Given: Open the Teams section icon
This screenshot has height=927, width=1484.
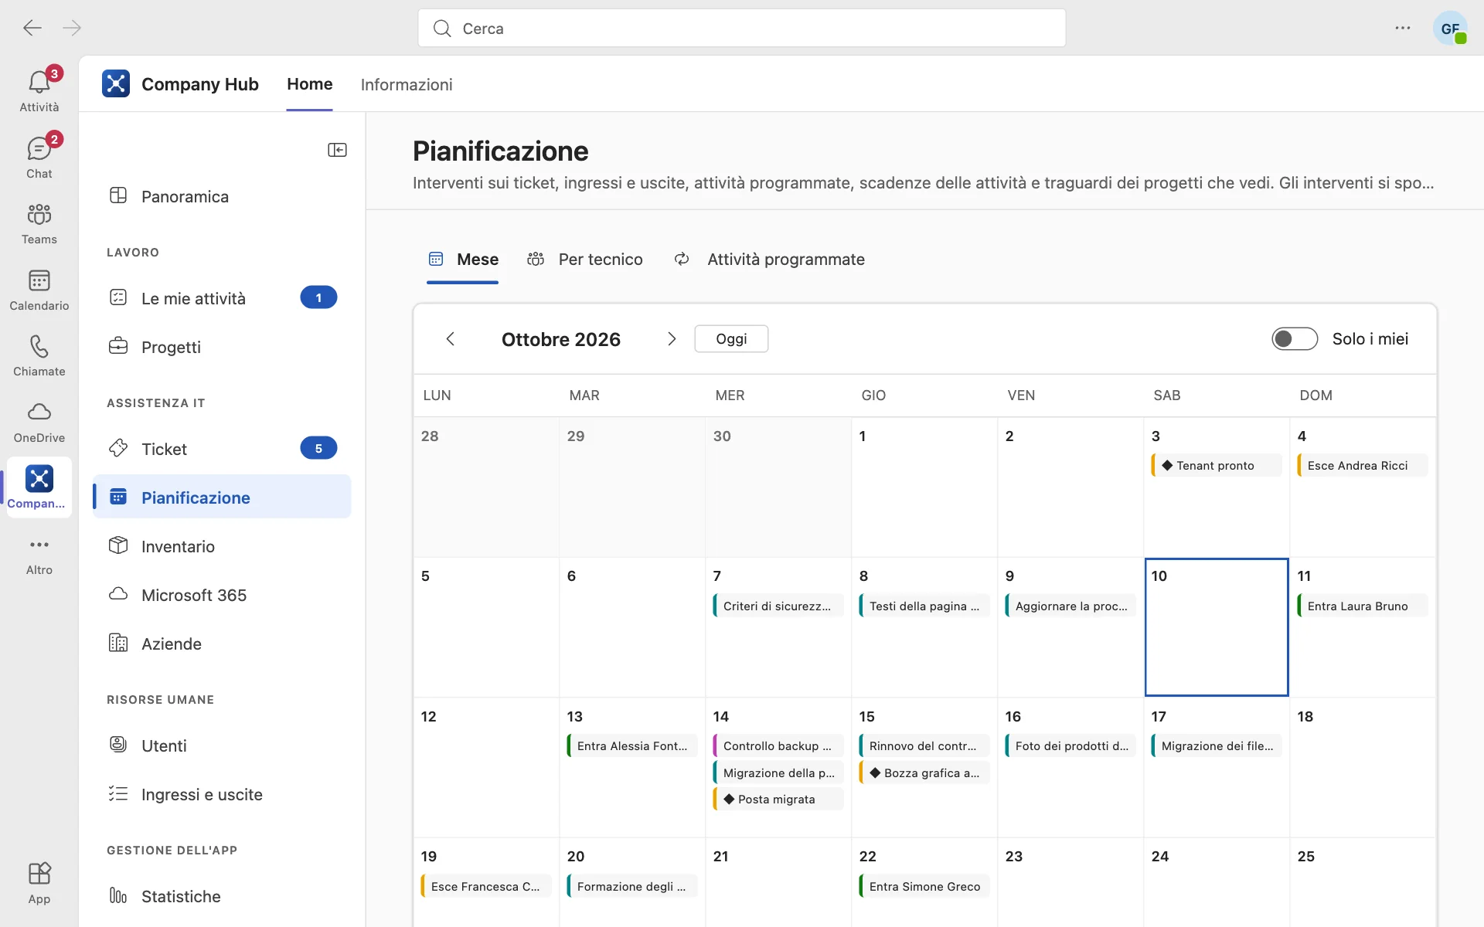Looking at the screenshot, I should 39,222.
